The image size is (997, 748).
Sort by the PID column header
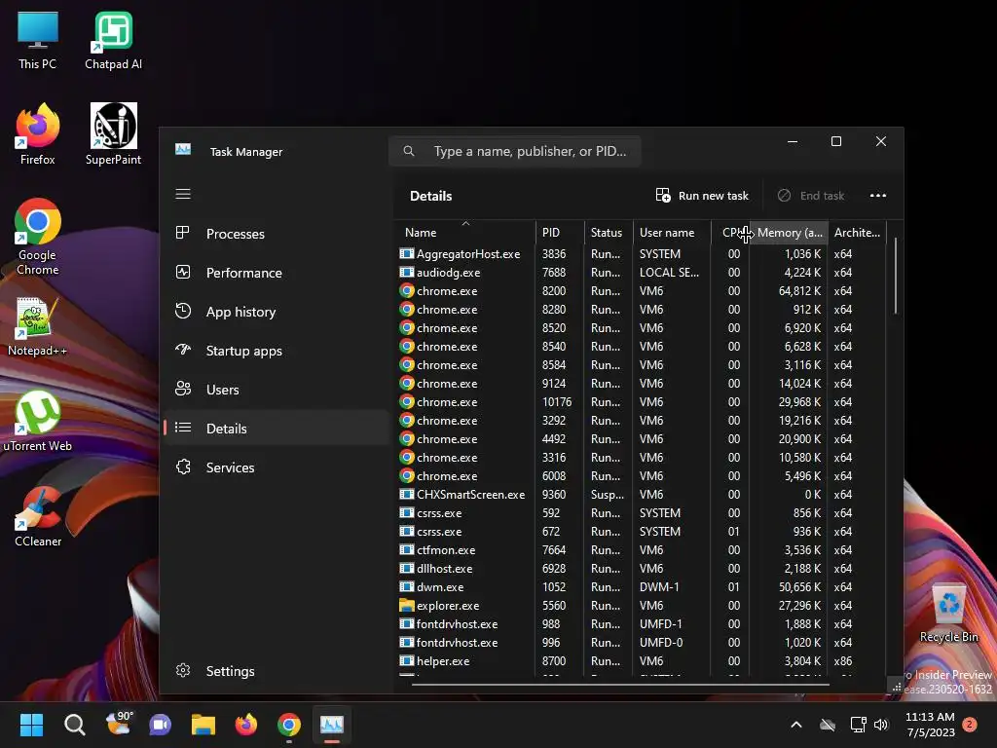[x=560, y=232]
